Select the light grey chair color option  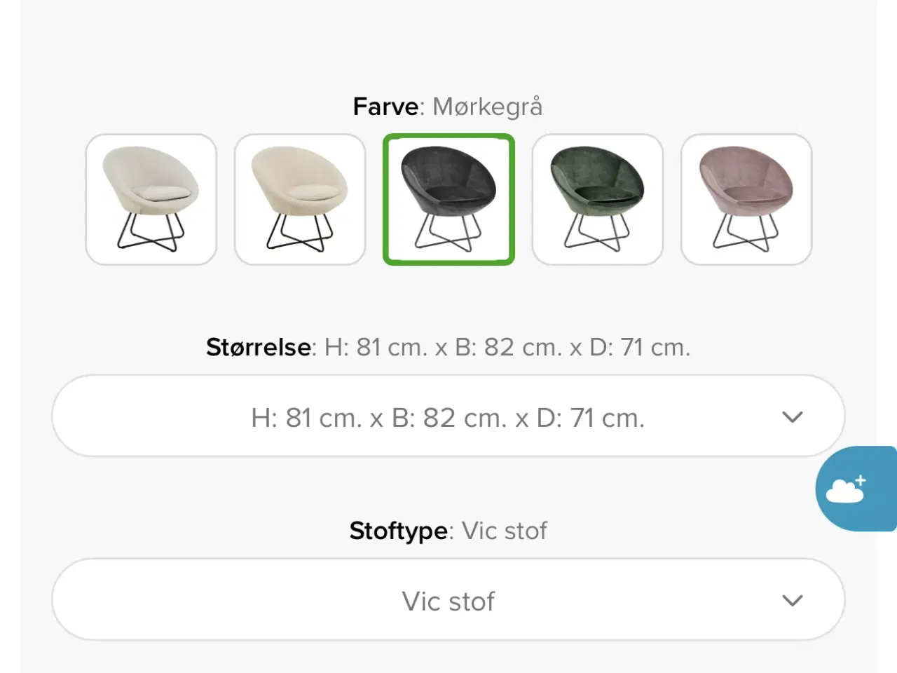[151, 200]
